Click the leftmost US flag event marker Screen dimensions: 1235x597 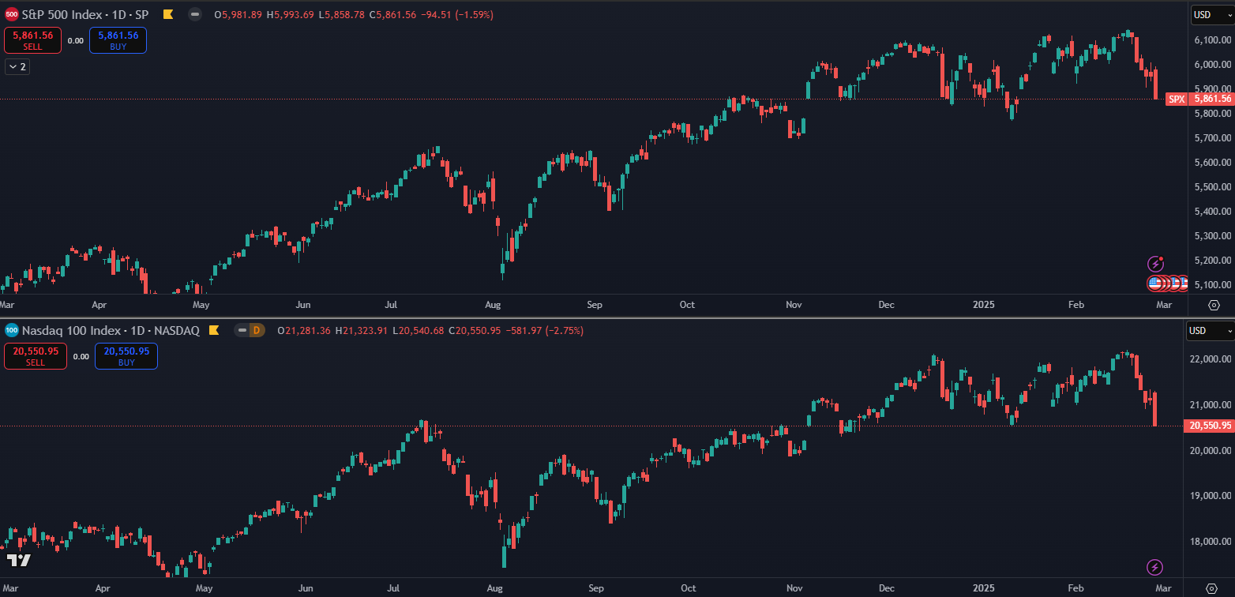pos(1155,283)
